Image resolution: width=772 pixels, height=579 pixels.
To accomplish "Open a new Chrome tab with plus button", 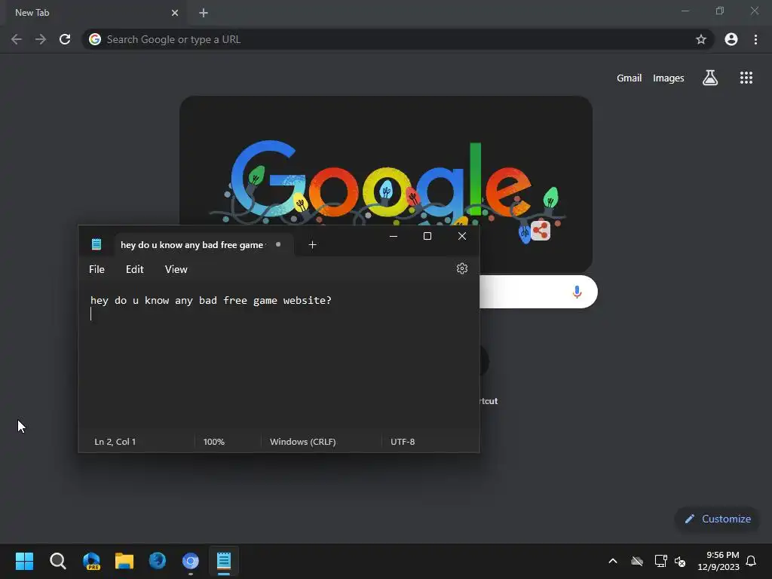I will coord(204,13).
